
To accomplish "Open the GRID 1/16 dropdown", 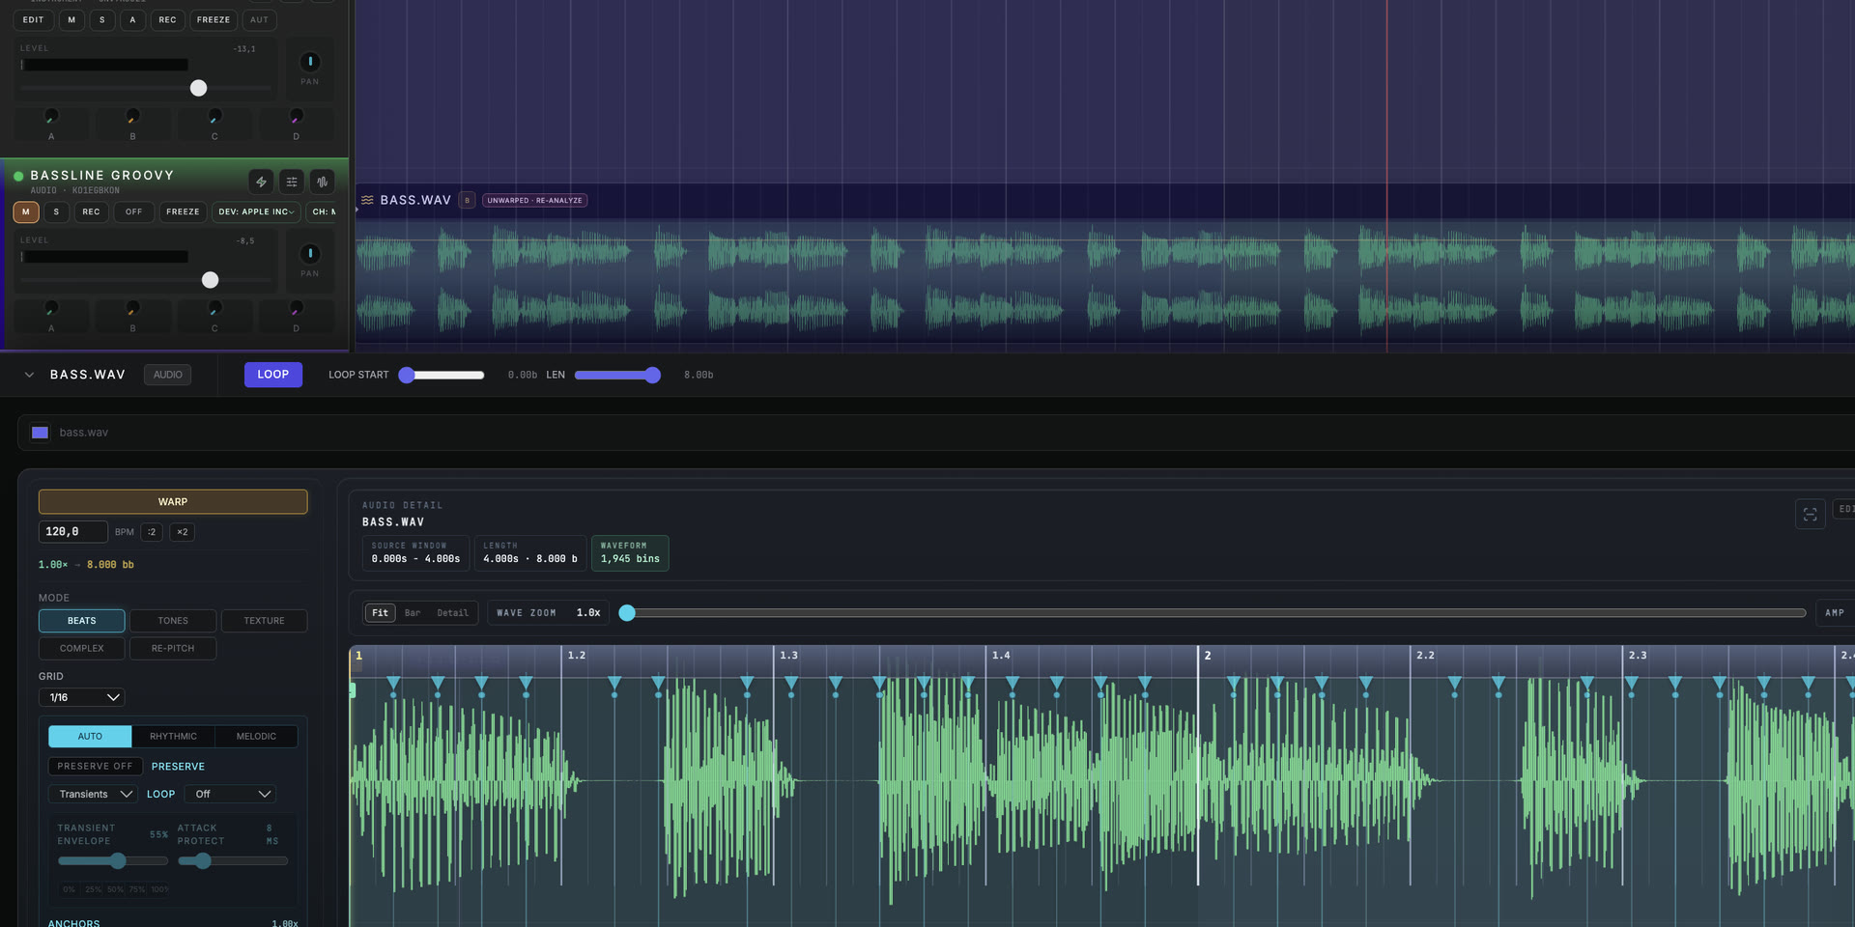I will (82, 697).
